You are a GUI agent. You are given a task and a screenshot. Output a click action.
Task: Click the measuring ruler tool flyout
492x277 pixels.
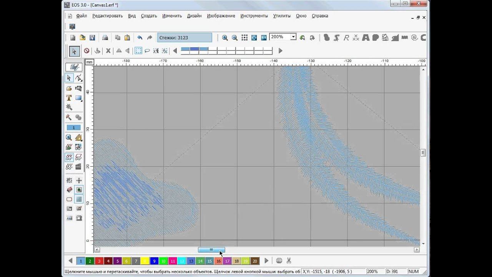pyautogui.click(x=78, y=137)
